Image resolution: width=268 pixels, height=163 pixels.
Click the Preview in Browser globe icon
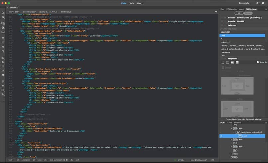[3, 28]
